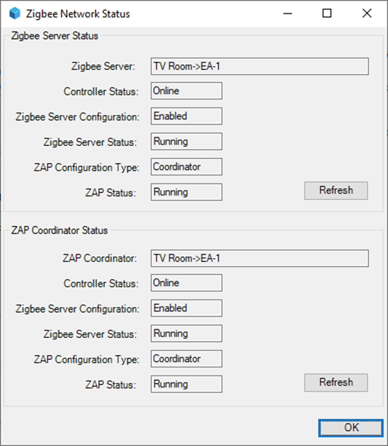The image size is (388, 446).
Task: Click the first Controller Status Online field
Action: coord(186,91)
